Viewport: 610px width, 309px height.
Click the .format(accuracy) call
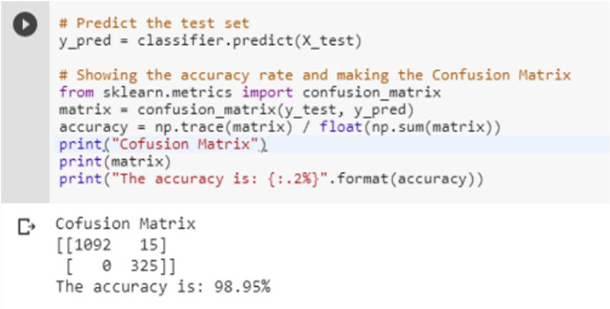401,179
